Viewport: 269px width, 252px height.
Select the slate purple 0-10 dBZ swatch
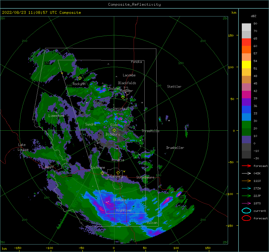tap(246, 140)
